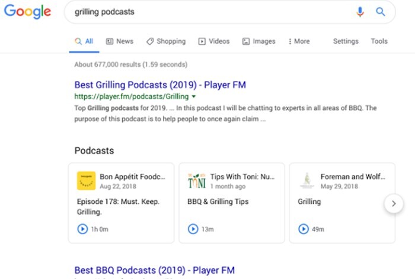
Task: Click the search box containing grilling podcasts
Action: 207,12
